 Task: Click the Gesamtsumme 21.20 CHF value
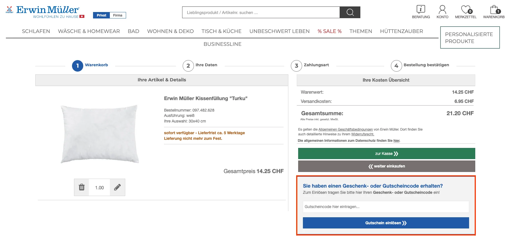(460, 113)
